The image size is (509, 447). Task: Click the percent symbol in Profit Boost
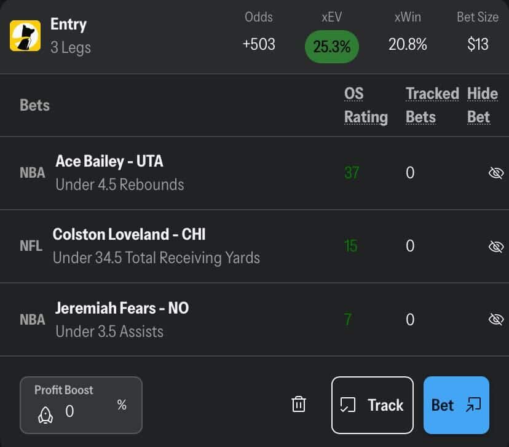coord(122,405)
